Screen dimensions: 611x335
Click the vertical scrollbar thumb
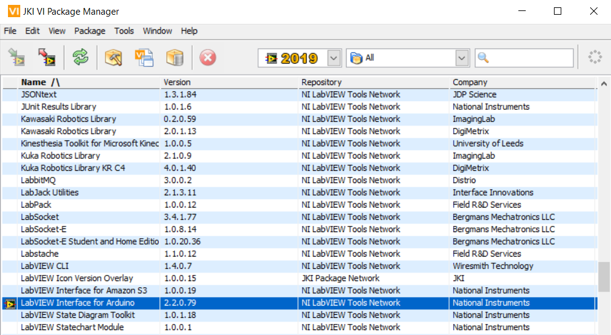(x=604, y=277)
